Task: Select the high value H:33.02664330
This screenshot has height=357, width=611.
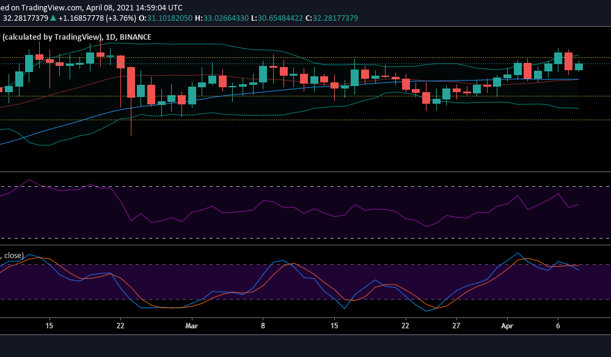Action: coord(222,18)
